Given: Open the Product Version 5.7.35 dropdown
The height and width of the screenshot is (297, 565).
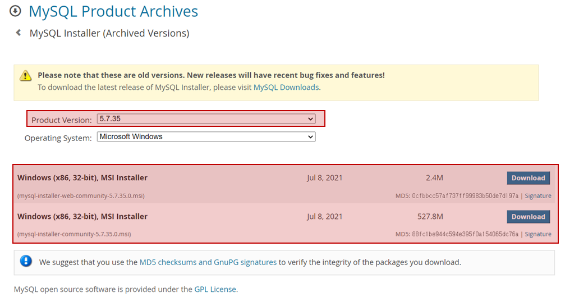Looking at the screenshot, I should [206, 119].
